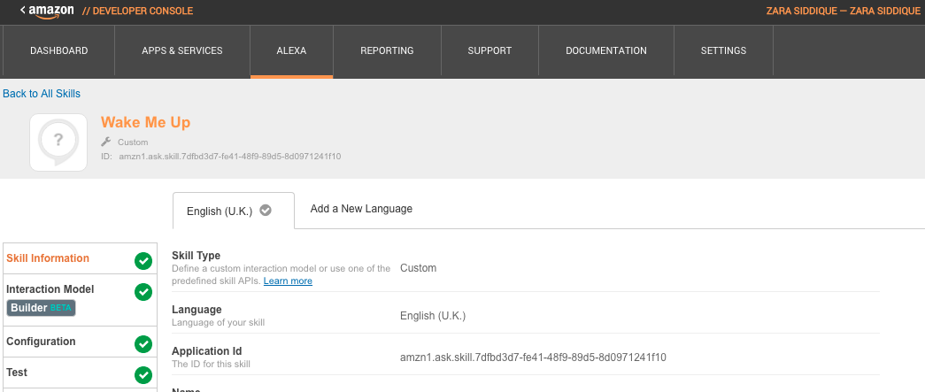The width and height of the screenshot is (925, 392).
Task: Click the wrench icon next to Custom
Action: click(106, 142)
